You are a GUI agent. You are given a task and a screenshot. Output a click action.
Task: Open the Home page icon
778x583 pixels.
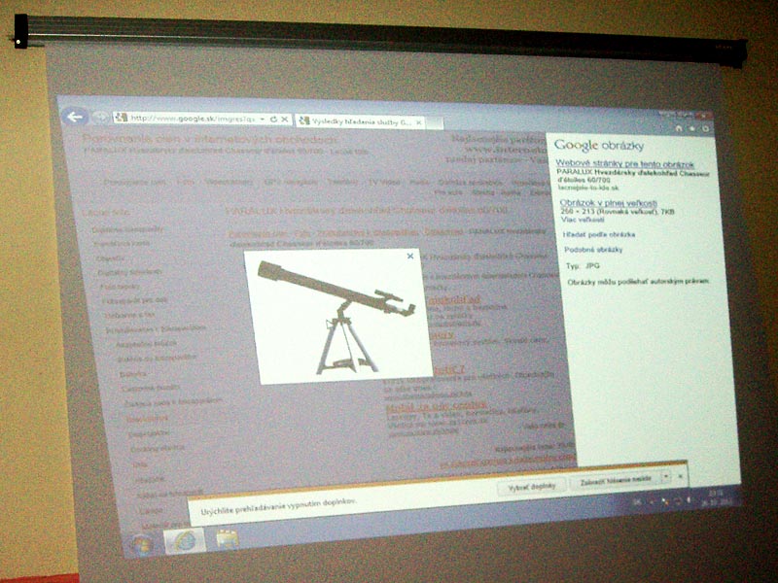[x=678, y=127]
